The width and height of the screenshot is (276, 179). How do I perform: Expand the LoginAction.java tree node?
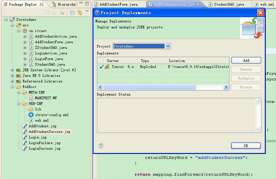pyautogui.click(x=25, y=53)
